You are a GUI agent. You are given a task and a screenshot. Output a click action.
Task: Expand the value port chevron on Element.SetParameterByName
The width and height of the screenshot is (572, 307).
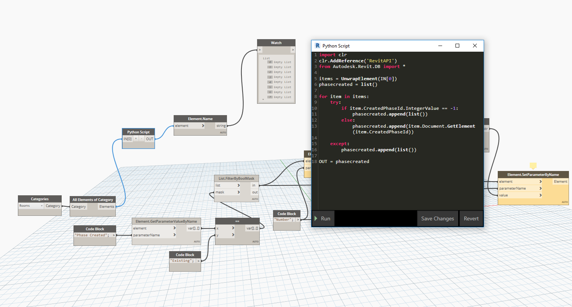pyautogui.click(x=540, y=195)
